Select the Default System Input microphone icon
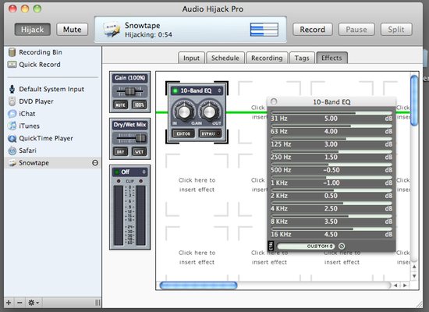 point(12,89)
